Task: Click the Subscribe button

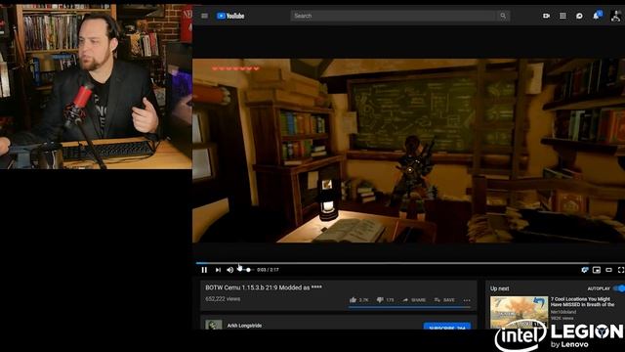Action: [447, 326]
